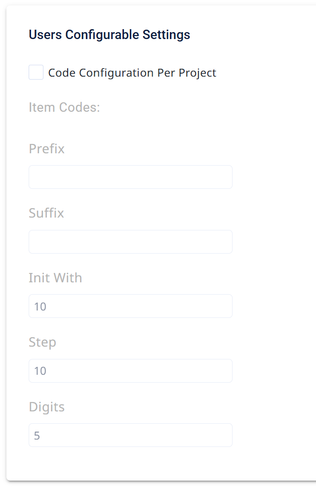The image size is (316, 488).
Task: Click the 'Code Configuration Per Project' label text
Action: pyautogui.click(x=132, y=73)
